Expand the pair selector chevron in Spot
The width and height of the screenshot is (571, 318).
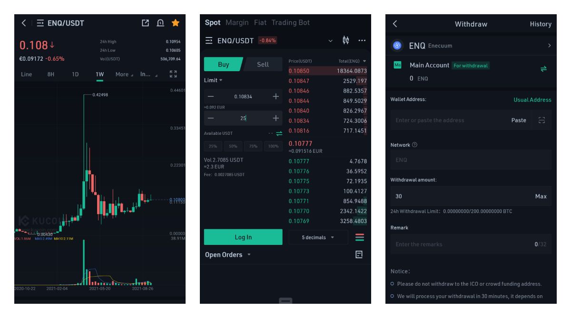pos(331,41)
